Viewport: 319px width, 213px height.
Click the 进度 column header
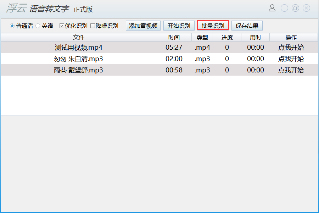[x=227, y=37]
